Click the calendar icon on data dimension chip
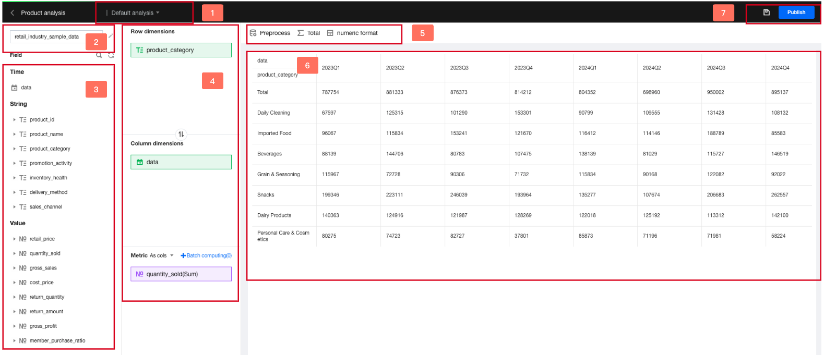This screenshot has width=824, height=355. [139, 162]
